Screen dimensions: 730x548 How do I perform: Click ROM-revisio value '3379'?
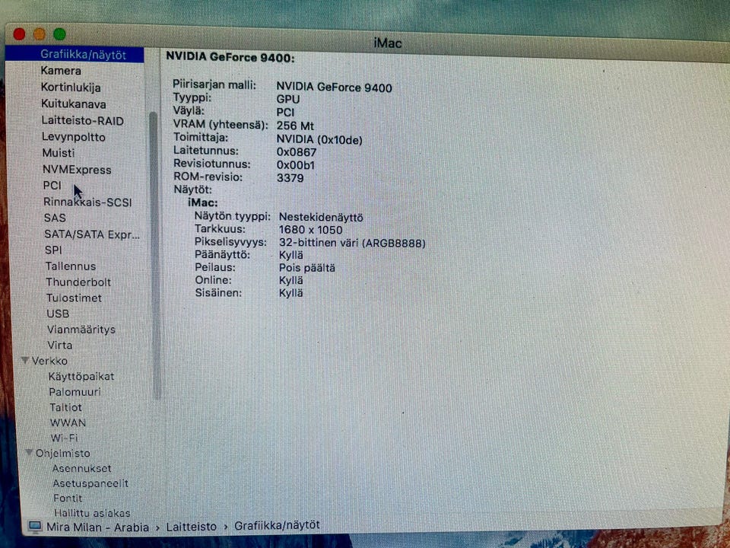click(x=290, y=178)
